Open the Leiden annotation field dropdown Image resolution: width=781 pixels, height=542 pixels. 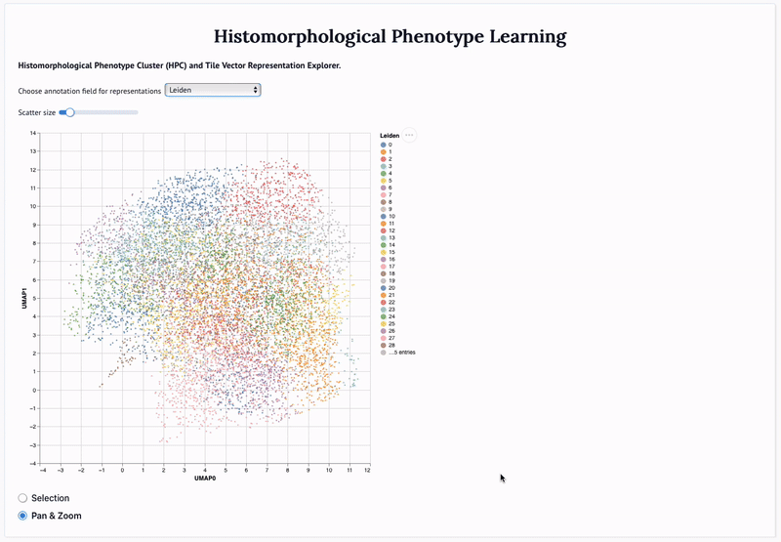(213, 90)
